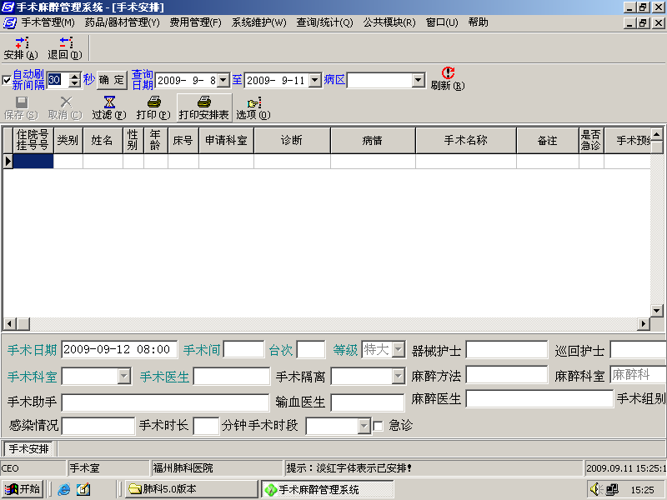Image resolution: width=667 pixels, height=500 pixels.
Task: Open the 药品/器材管理(Y) menu
Action: (x=122, y=22)
